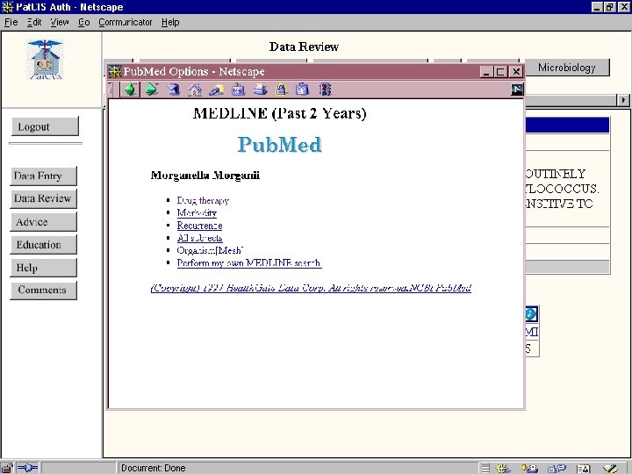632x474 pixels.
Task: Open Perform my own MEDLINE search link
Action: pyautogui.click(x=249, y=262)
